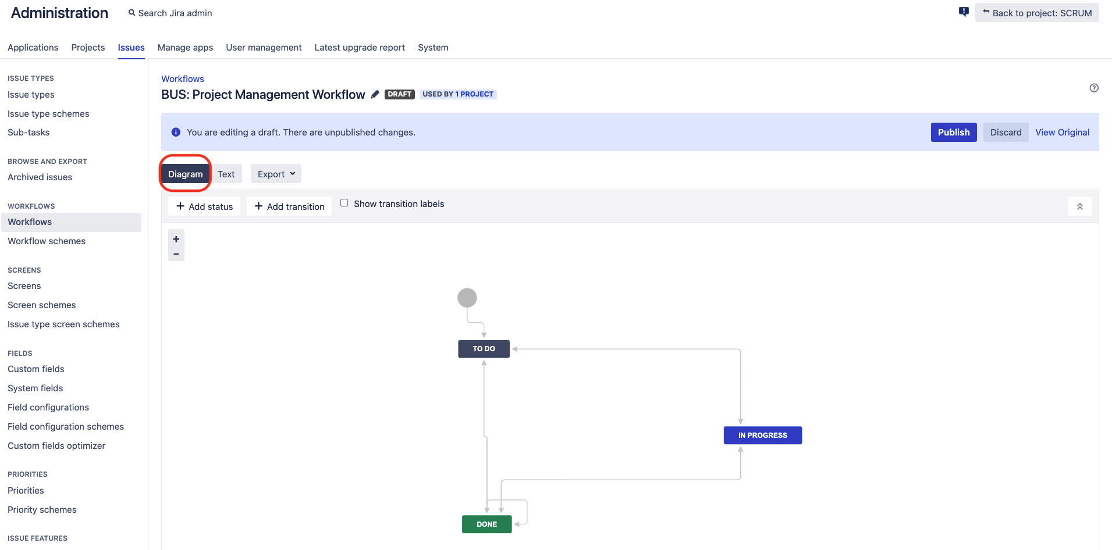Open Priority schemes in sidebar
Image resolution: width=1112 pixels, height=550 pixels.
pyautogui.click(x=42, y=510)
